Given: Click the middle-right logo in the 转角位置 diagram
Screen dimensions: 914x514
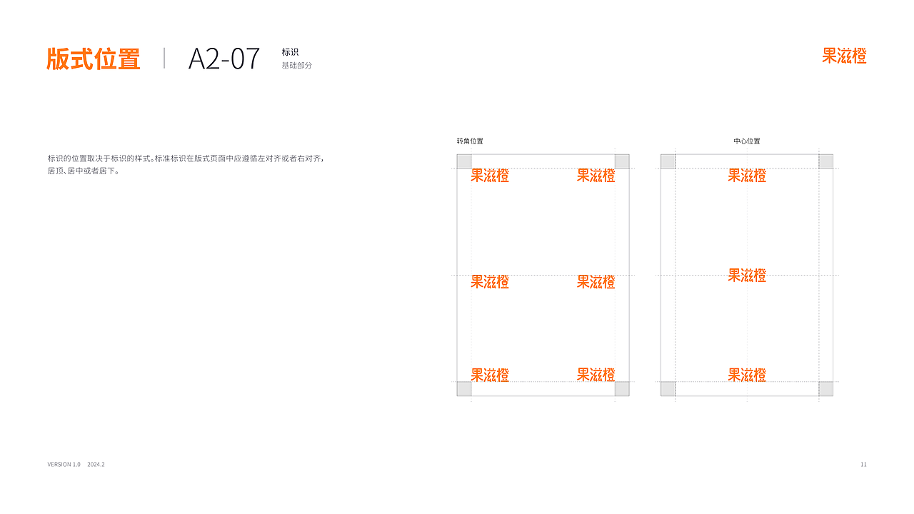Looking at the screenshot, I should tap(596, 282).
